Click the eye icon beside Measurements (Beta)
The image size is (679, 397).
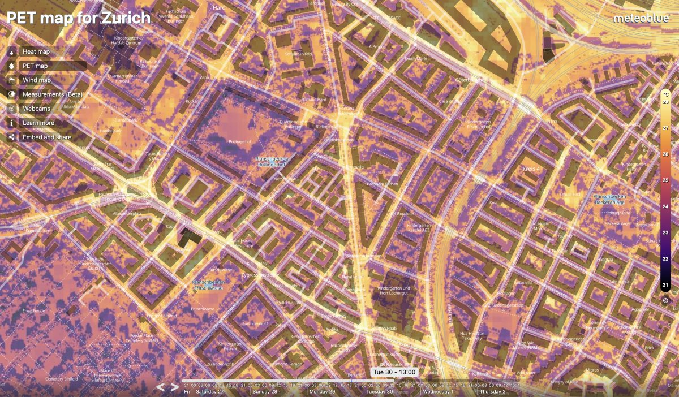(x=11, y=94)
